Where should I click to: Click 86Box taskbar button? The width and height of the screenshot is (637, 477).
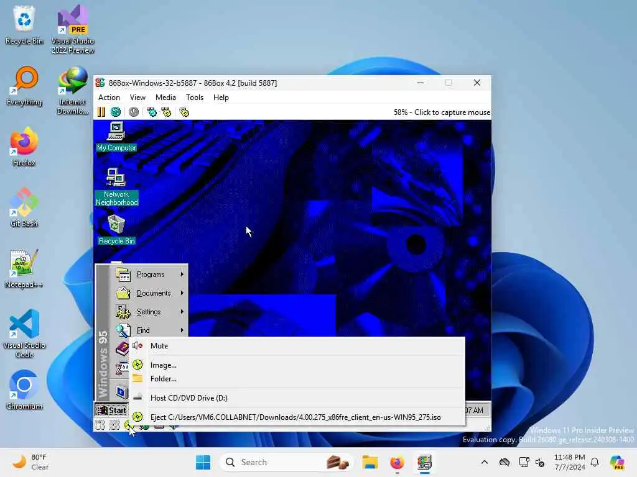pyautogui.click(x=424, y=462)
